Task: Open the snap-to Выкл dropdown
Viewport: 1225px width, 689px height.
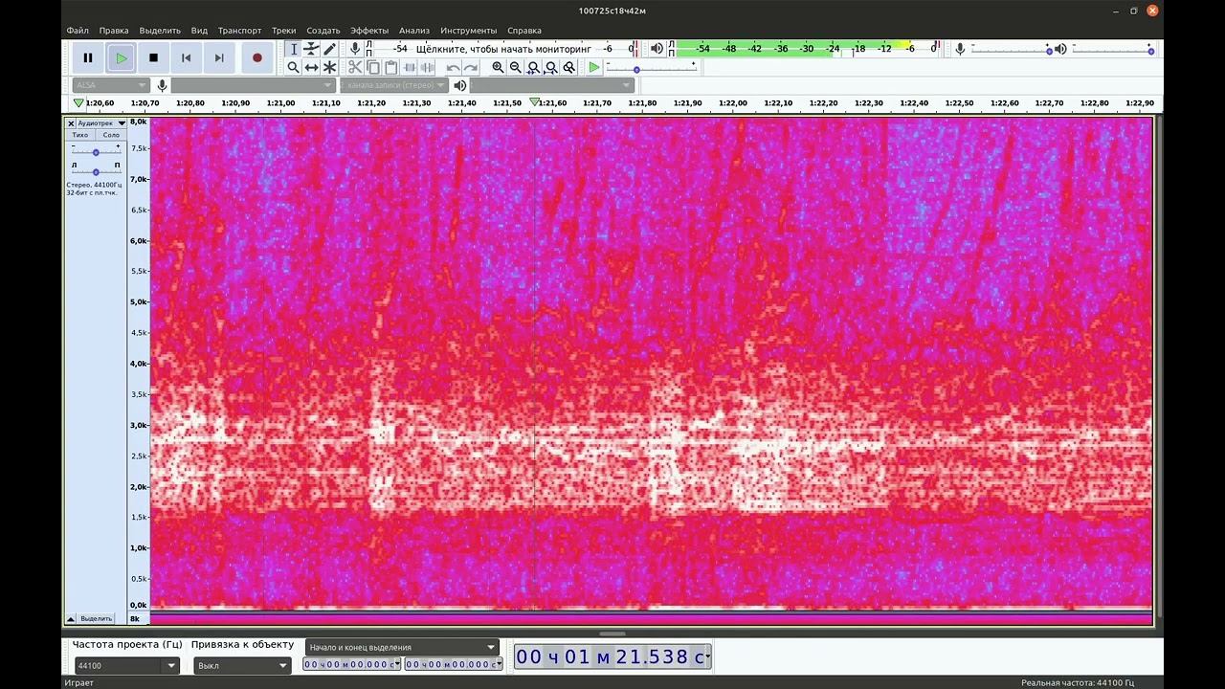Action: 241,665
